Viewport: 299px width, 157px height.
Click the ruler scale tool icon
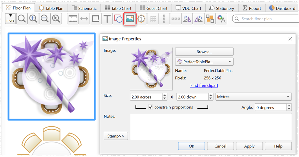tap(73, 19)
